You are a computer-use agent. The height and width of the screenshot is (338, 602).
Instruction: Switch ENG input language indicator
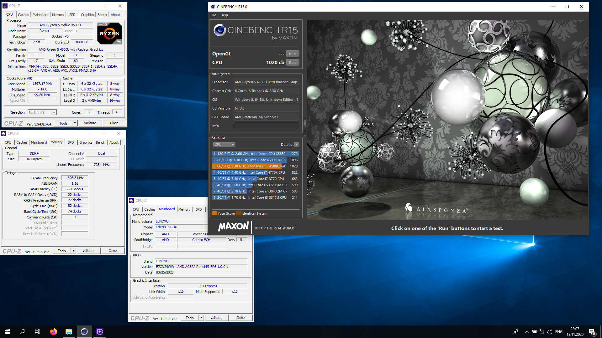[x=559, y=332]
